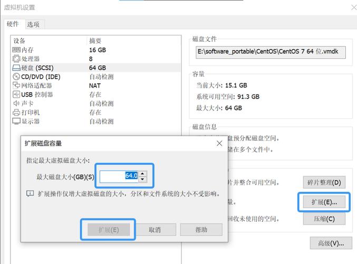Click the 压缩(C) compact button
357x264 pixels.
(x=324, y=219)
